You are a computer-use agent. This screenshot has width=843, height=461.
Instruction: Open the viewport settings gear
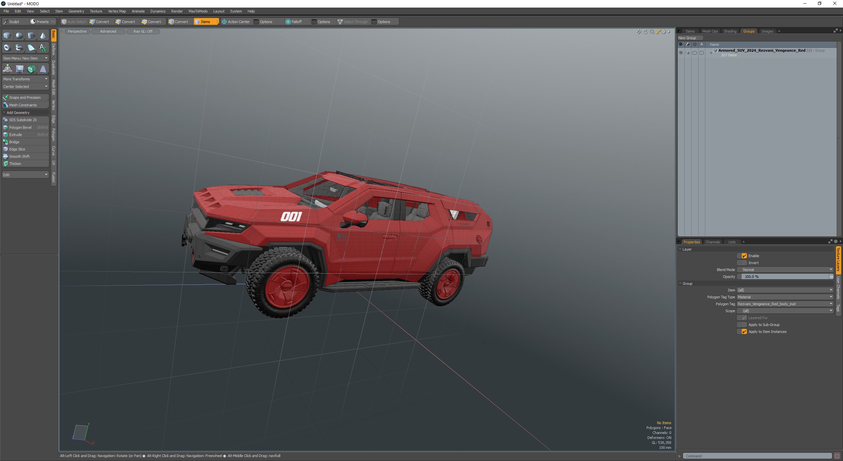pos(664,32)
